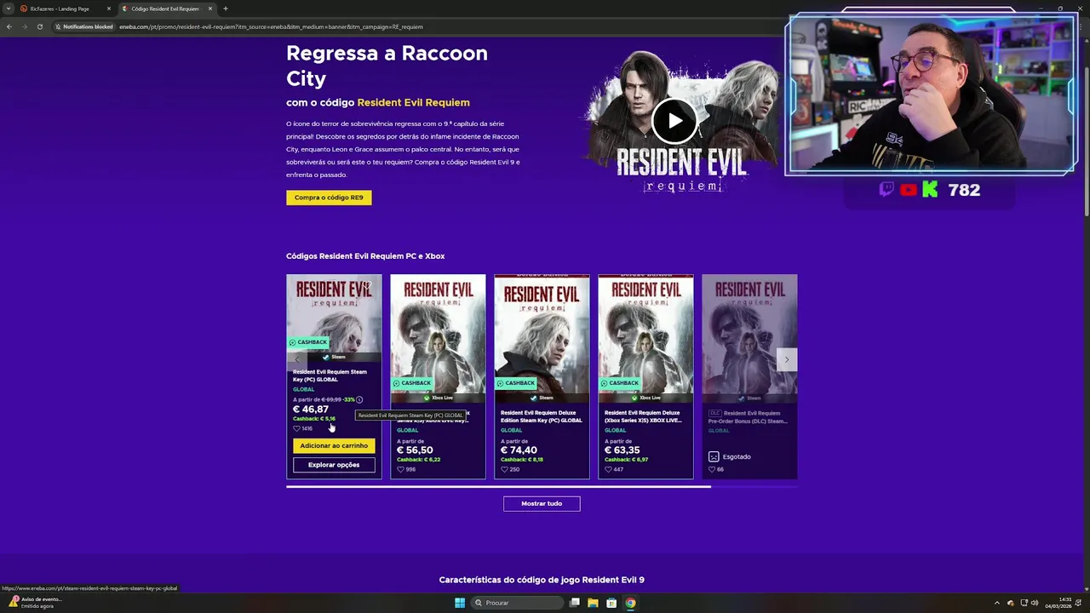
Task: Click the carousel progress bar under products
Action: click(x=542, y=487)
